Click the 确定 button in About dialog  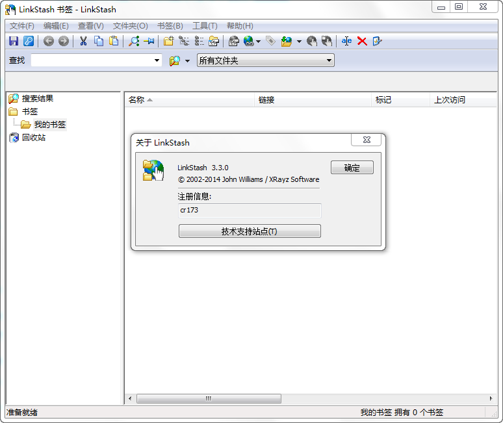click(352, 168)
